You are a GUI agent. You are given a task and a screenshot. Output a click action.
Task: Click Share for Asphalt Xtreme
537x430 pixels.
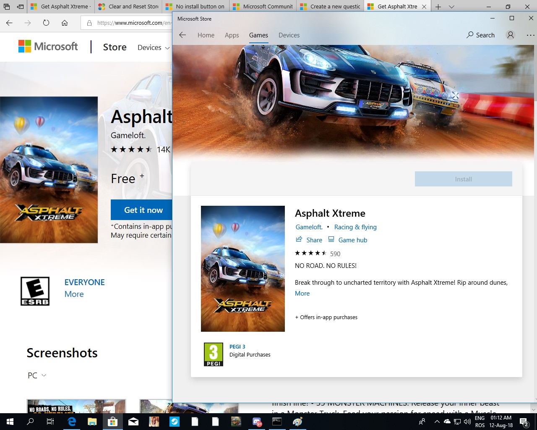(309, 240)
